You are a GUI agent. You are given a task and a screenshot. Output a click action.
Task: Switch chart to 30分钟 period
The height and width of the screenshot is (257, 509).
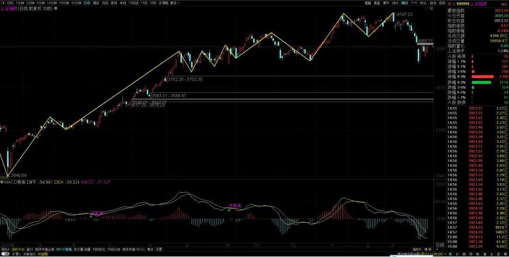pyautogui.click(x=63, y=3)
